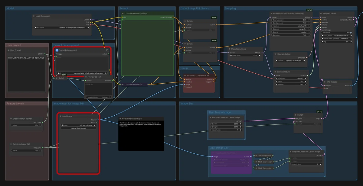Open the passes dropdown set to ramp_2_4

[x=291, y=29]
